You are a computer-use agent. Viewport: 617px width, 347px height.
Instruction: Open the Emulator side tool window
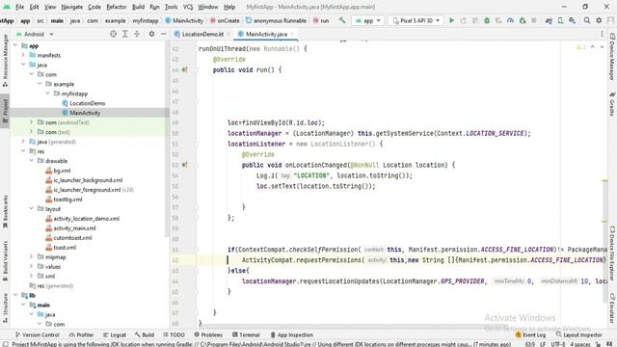point(612,308)
